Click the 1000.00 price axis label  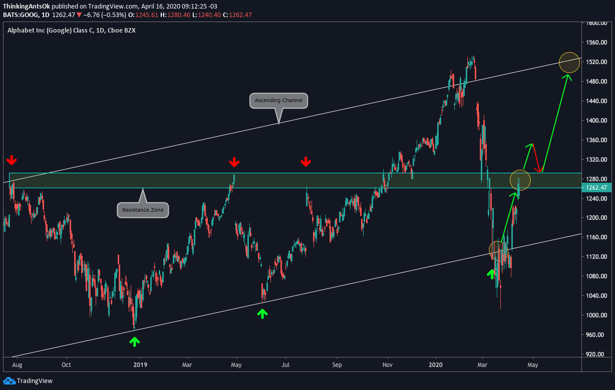point(596,315)
